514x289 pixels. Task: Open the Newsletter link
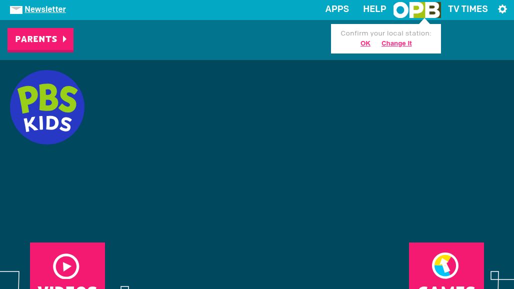[45, 9]
